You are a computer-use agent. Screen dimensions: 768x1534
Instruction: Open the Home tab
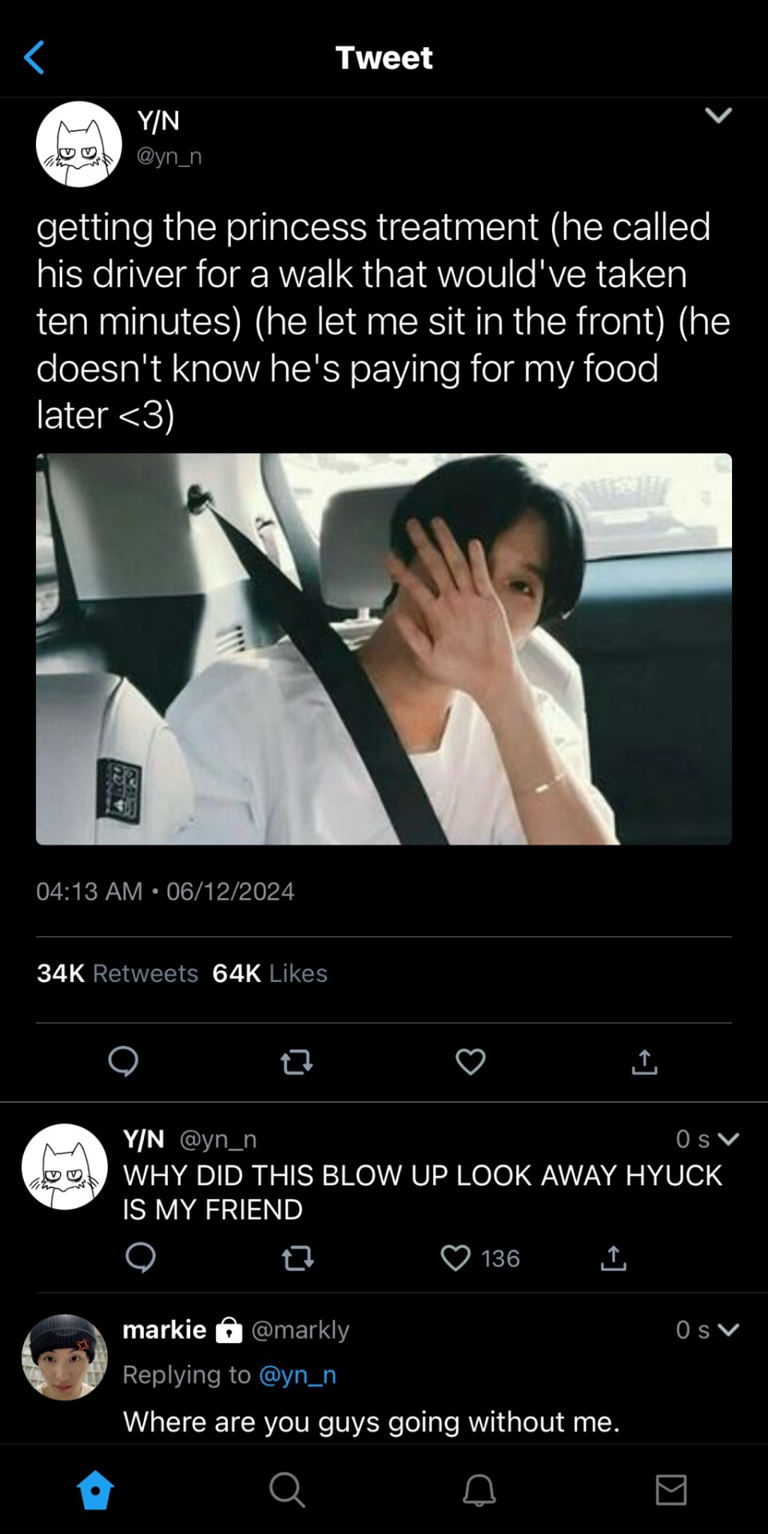click(x=95, y=1490)
